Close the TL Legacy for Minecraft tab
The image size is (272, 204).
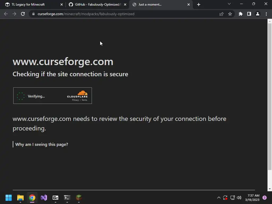62,5
